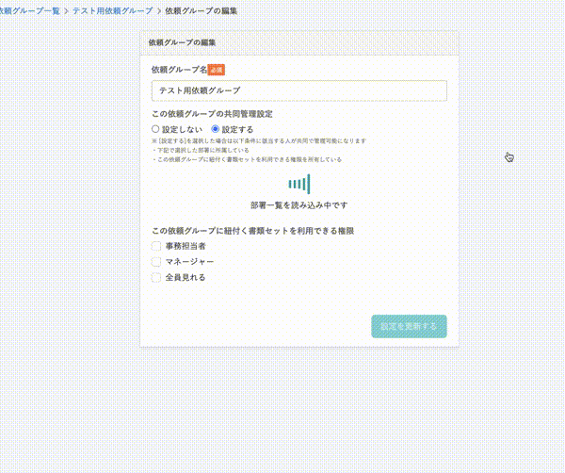Select the 設定する radio button
Screen dimensions: 565x473
(215, 129)
